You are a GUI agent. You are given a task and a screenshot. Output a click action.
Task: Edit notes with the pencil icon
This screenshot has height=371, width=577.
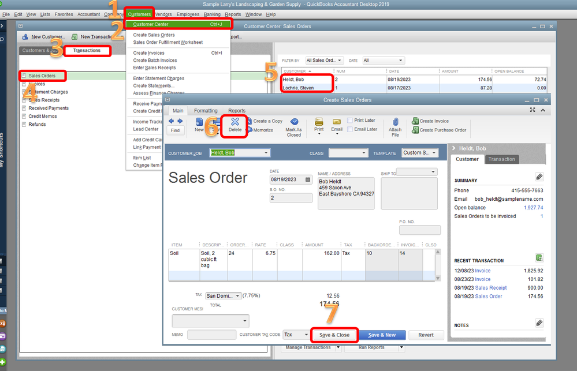coord(539,323)
